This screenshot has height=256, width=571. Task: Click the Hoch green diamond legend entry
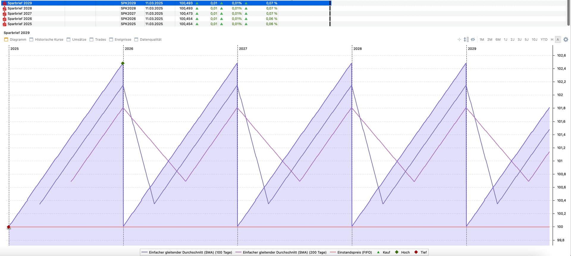pos(402,252)
